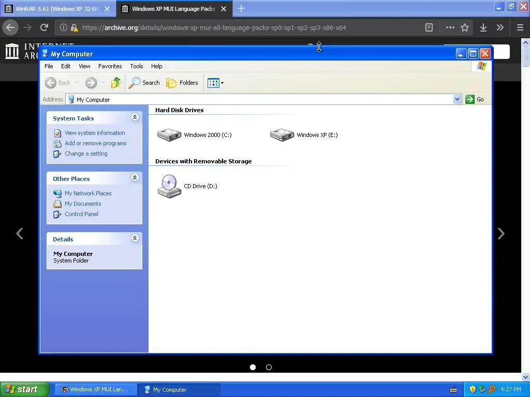Click Change a setting link
530x397 pixels.
(86, 154)
